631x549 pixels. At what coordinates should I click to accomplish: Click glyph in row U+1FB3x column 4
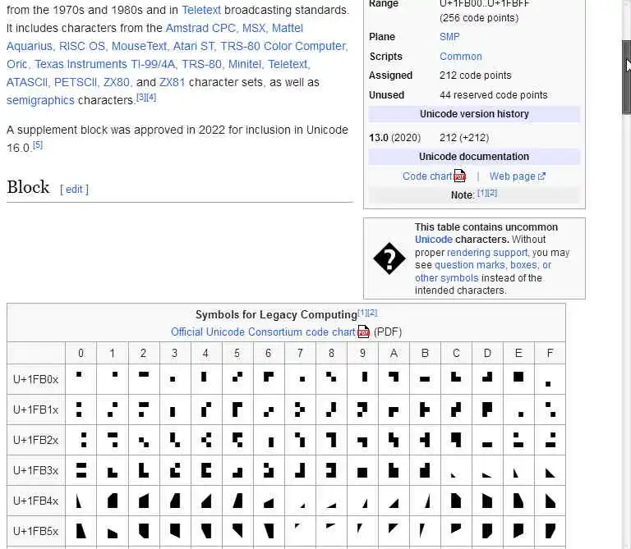tap(206, 470)
